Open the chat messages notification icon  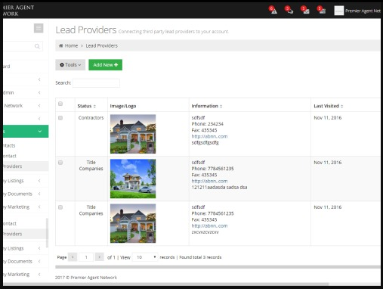[289, 10]
